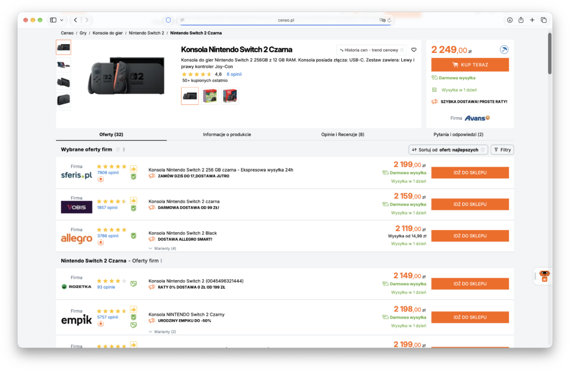Open the 8 opinii rating link
570x371 pixels.
234,74
